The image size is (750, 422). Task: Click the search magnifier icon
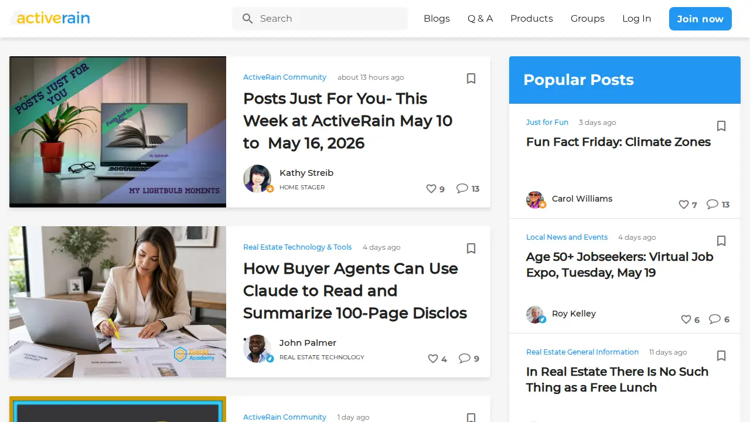(248, 19)
